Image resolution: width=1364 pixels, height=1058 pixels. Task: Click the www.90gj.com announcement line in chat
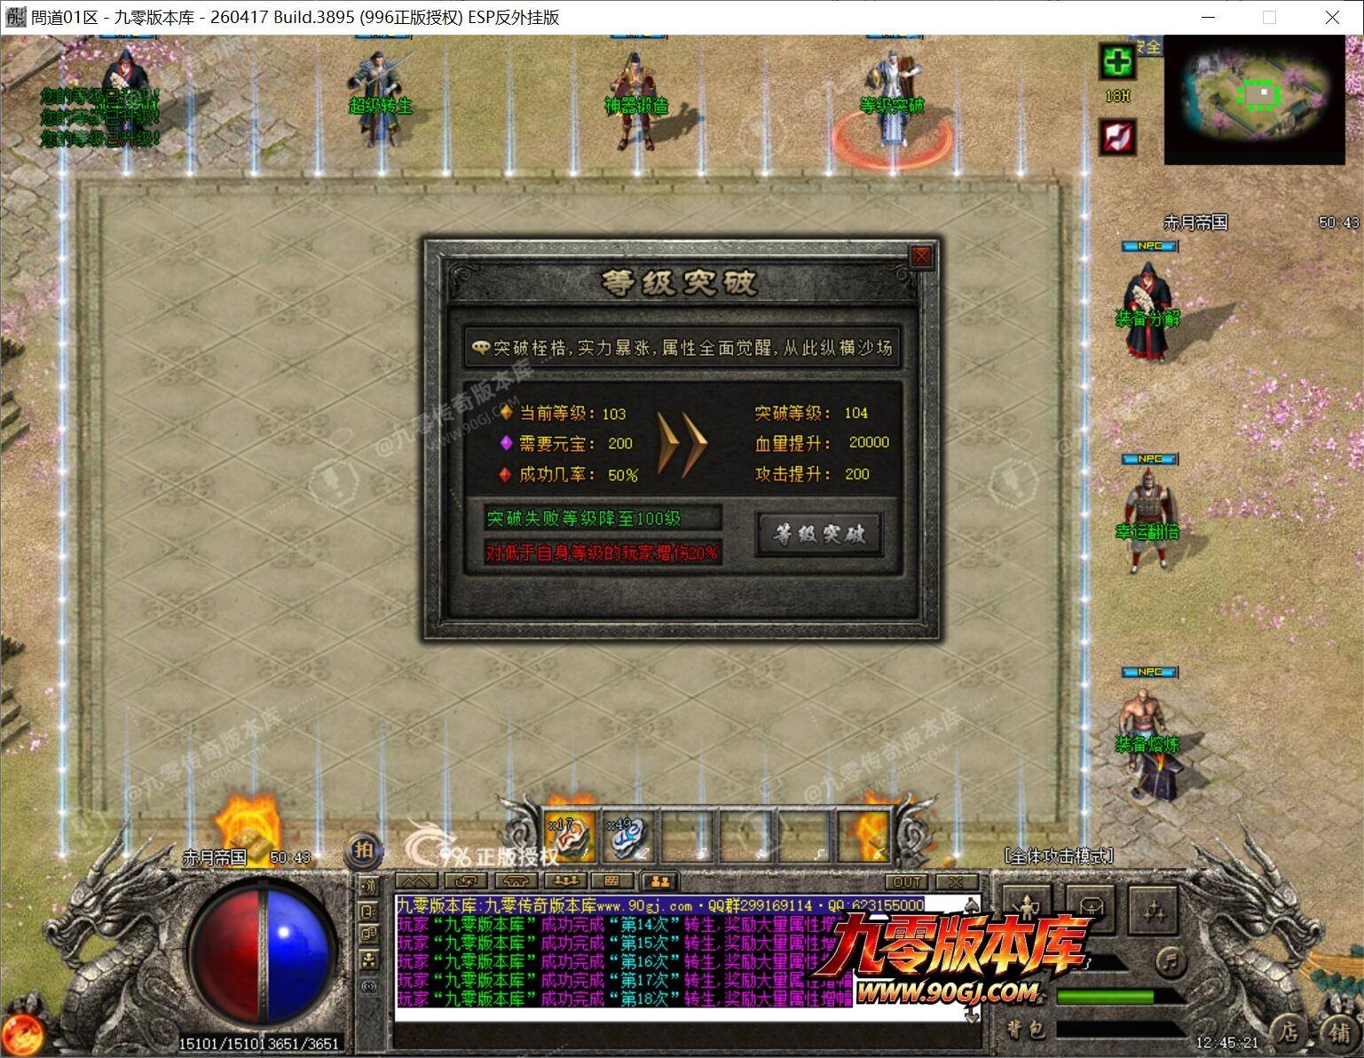(660, 905)
